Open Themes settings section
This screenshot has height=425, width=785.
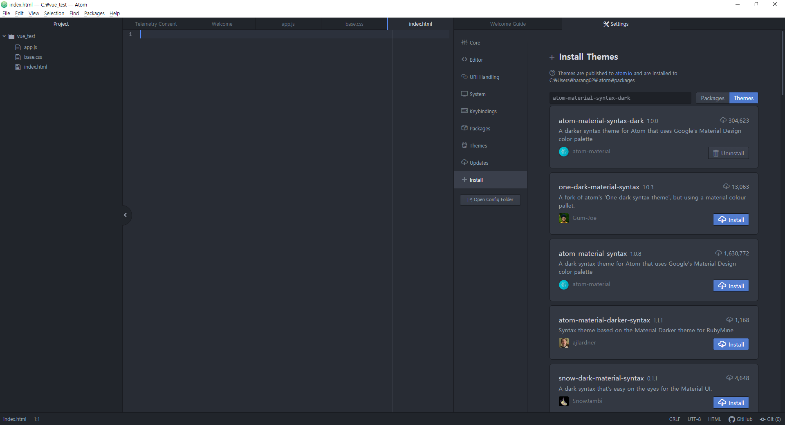[490, 145]
